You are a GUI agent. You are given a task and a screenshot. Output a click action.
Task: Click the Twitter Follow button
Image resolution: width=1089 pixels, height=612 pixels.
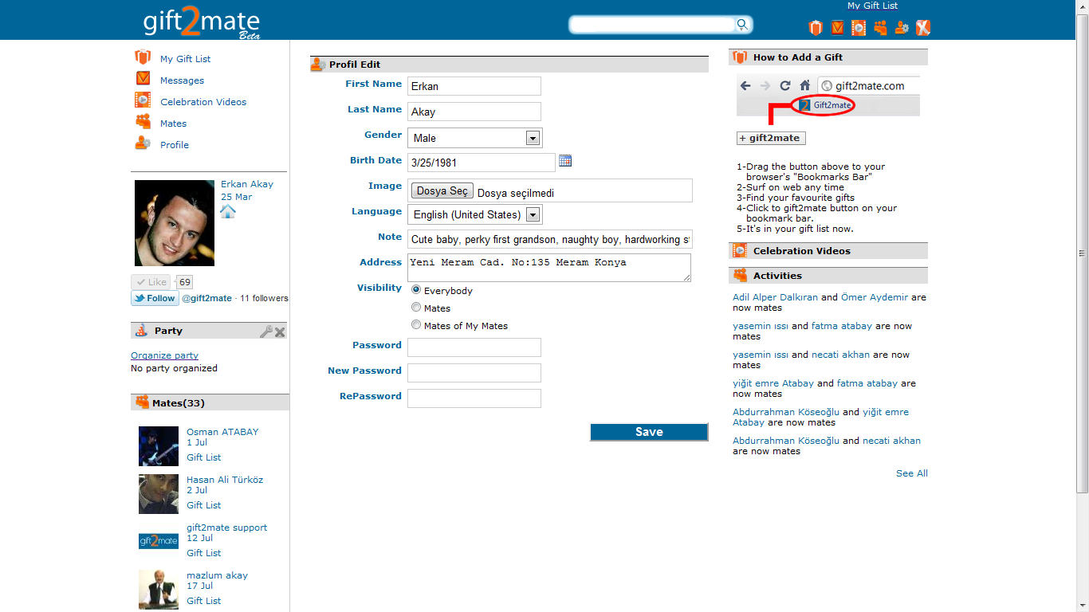[x=155, y=298]
